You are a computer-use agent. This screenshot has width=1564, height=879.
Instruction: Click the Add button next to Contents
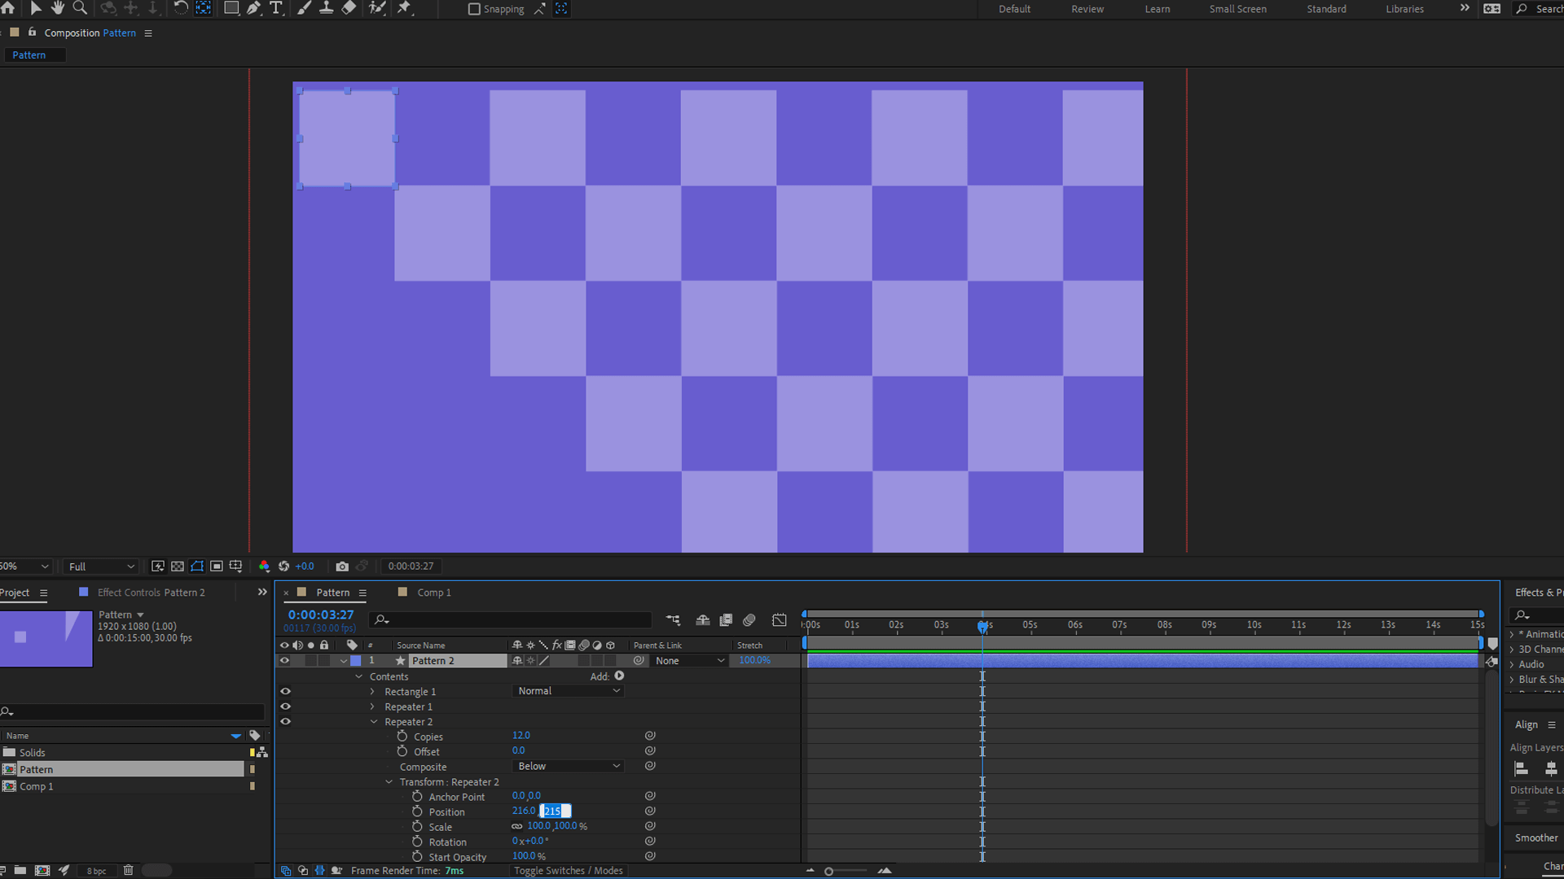point(619,676)
